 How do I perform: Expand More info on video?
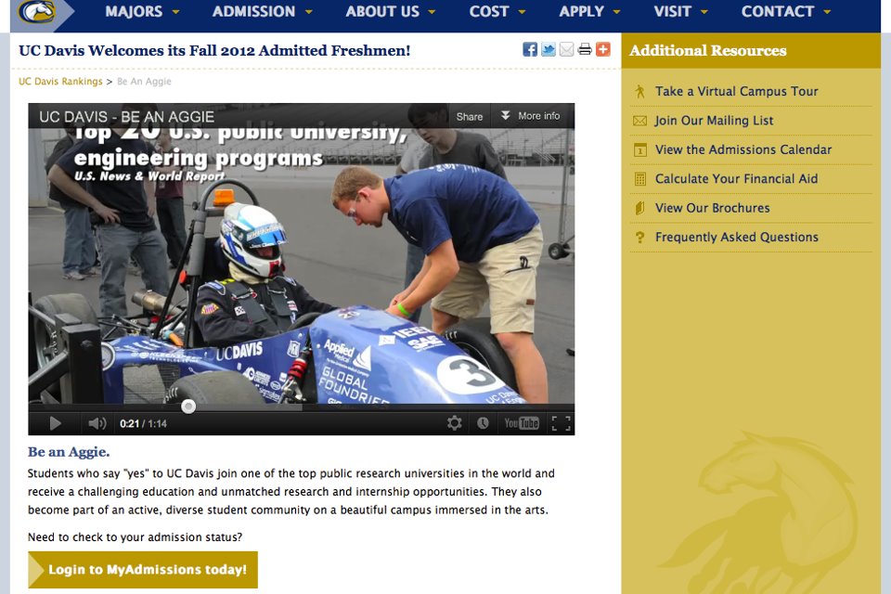pos(530,116)
